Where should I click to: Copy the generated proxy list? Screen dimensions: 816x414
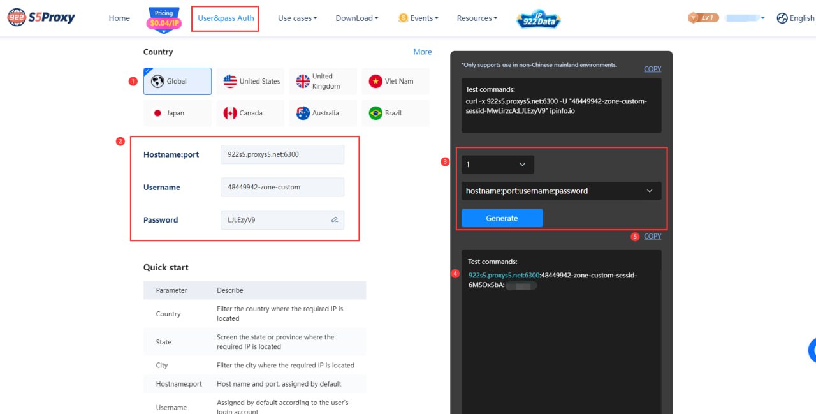pyautogui.click(x=652, y=236)
